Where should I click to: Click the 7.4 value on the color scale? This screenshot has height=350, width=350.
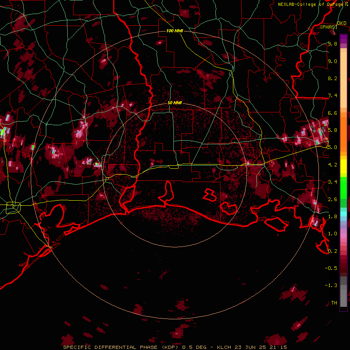[332, 96]
